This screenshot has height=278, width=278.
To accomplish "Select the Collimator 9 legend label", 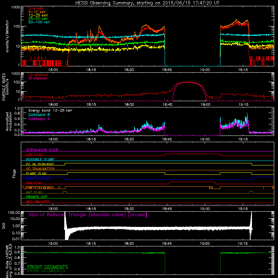I will coord(39,119).
